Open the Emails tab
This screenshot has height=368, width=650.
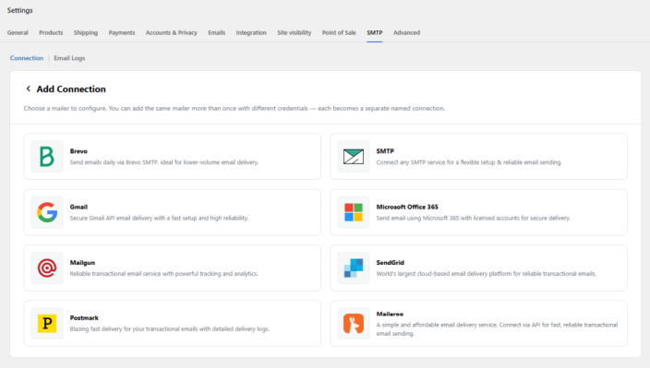click(217, 32)
